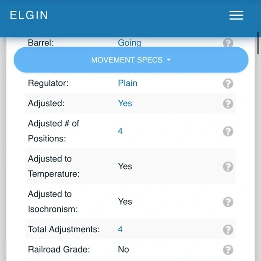Click the 4 link for Adjusted Positions
Viewport: 261px width, 261px height.
pyautogui.click(x=120, y=131)
